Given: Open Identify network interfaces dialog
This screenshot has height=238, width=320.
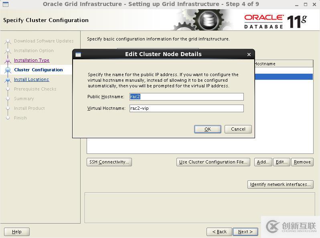Looking at the screenshot, I should coord(280,184).
